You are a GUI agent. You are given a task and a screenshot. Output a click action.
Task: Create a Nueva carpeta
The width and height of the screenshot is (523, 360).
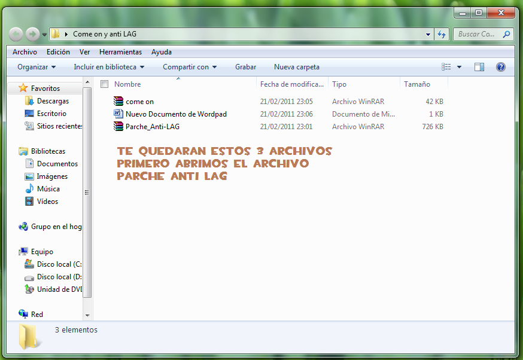point(298,66)
